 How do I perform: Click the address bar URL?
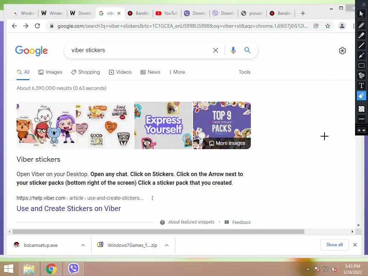(182, 26)
